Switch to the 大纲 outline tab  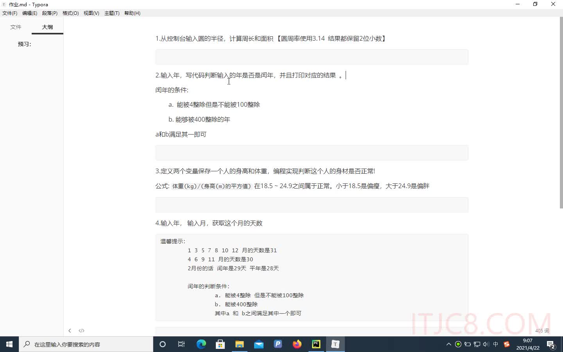[47, 27]
